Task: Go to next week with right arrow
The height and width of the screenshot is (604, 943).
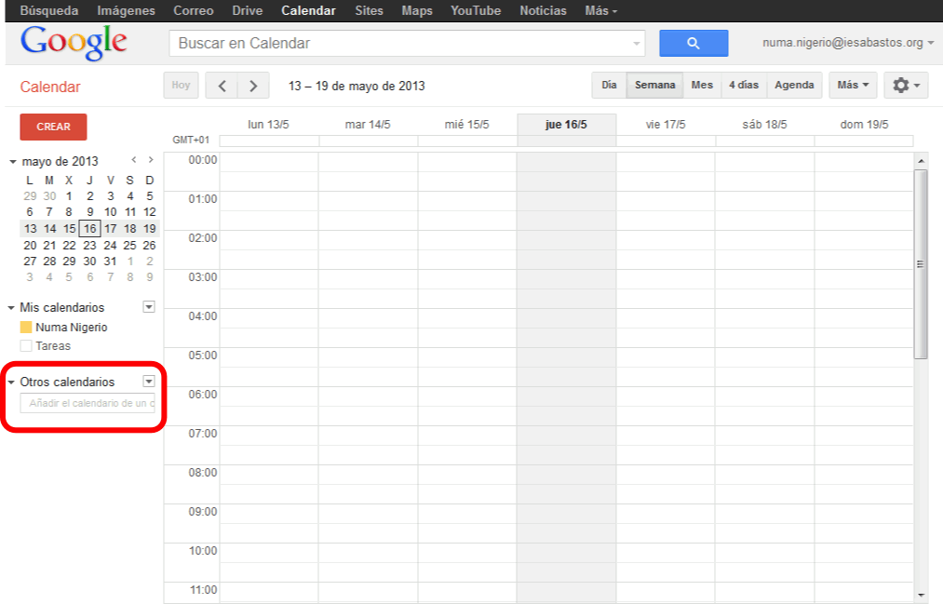Action: pyautogui.click(x=253, y=86)
